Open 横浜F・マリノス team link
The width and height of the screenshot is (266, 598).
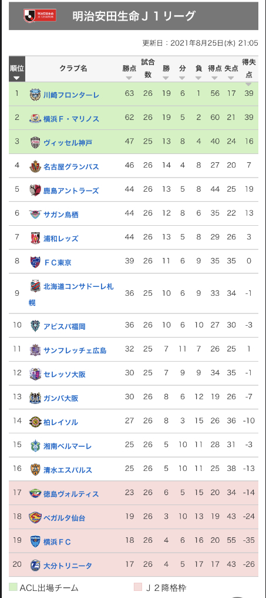(x=71, y=119)
